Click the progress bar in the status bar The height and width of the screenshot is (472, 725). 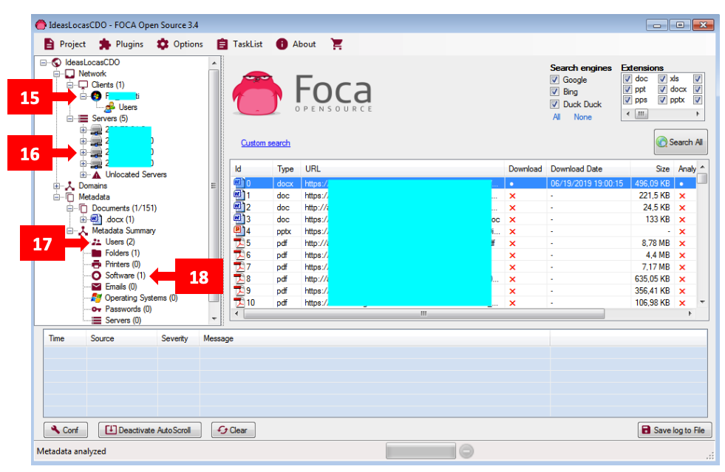pyautogui.click(x=421, y=451)
